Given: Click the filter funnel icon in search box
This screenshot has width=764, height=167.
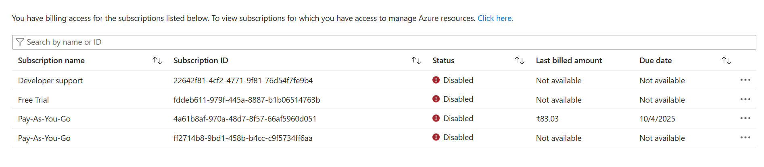Looking at the screenshot, I should pyautogui.click(x=20, y=42).
